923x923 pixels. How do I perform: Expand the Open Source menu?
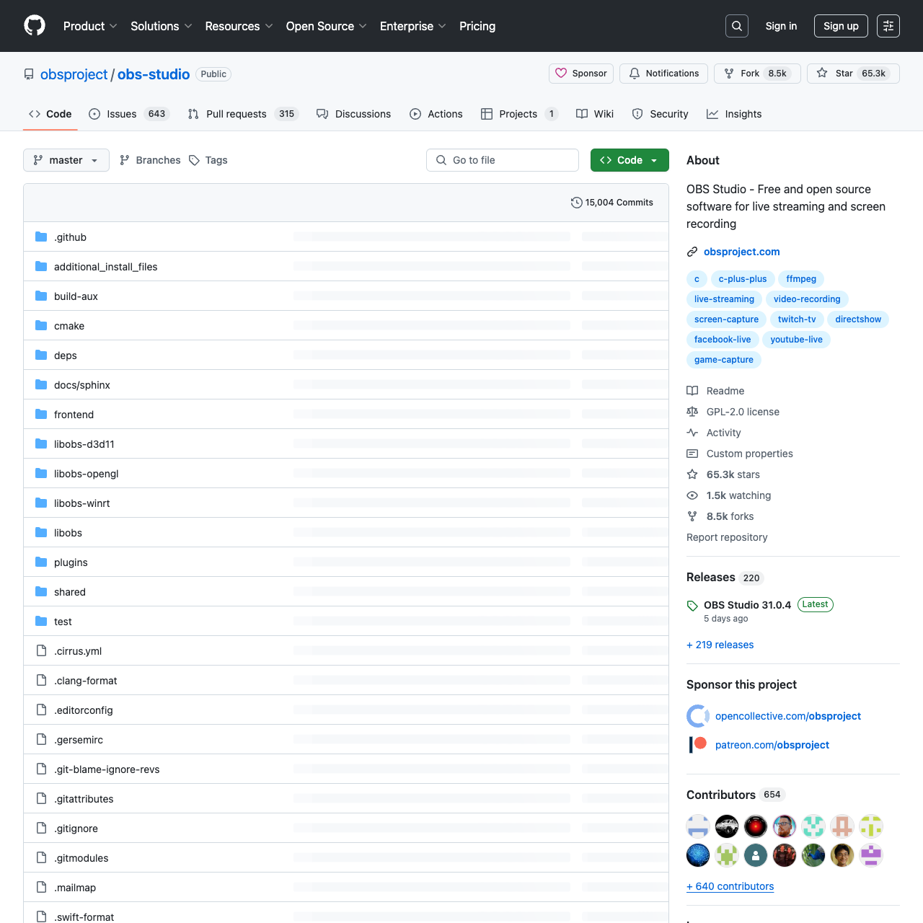[x=327, y=26]
